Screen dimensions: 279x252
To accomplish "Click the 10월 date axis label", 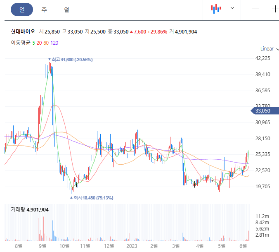I will click(64, 246).
